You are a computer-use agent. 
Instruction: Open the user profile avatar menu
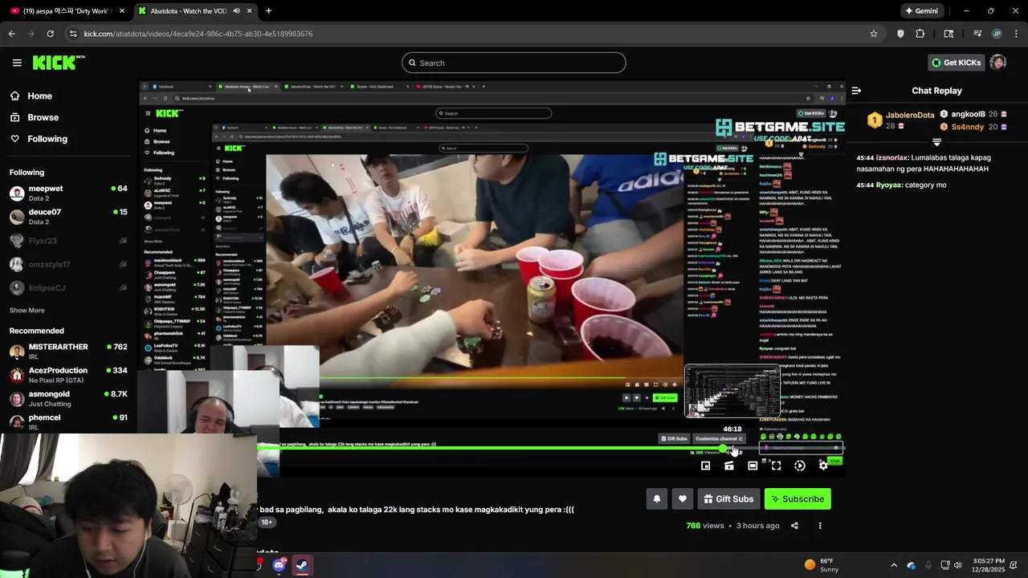click(998, 63)
